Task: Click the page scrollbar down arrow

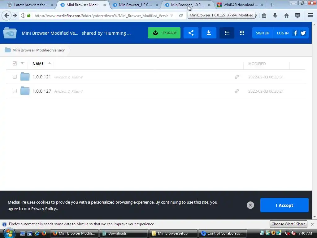Action: pos(315,217)
